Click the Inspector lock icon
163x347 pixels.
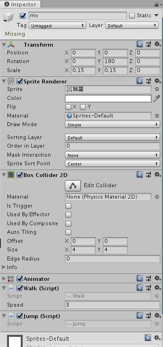[156, 4]
